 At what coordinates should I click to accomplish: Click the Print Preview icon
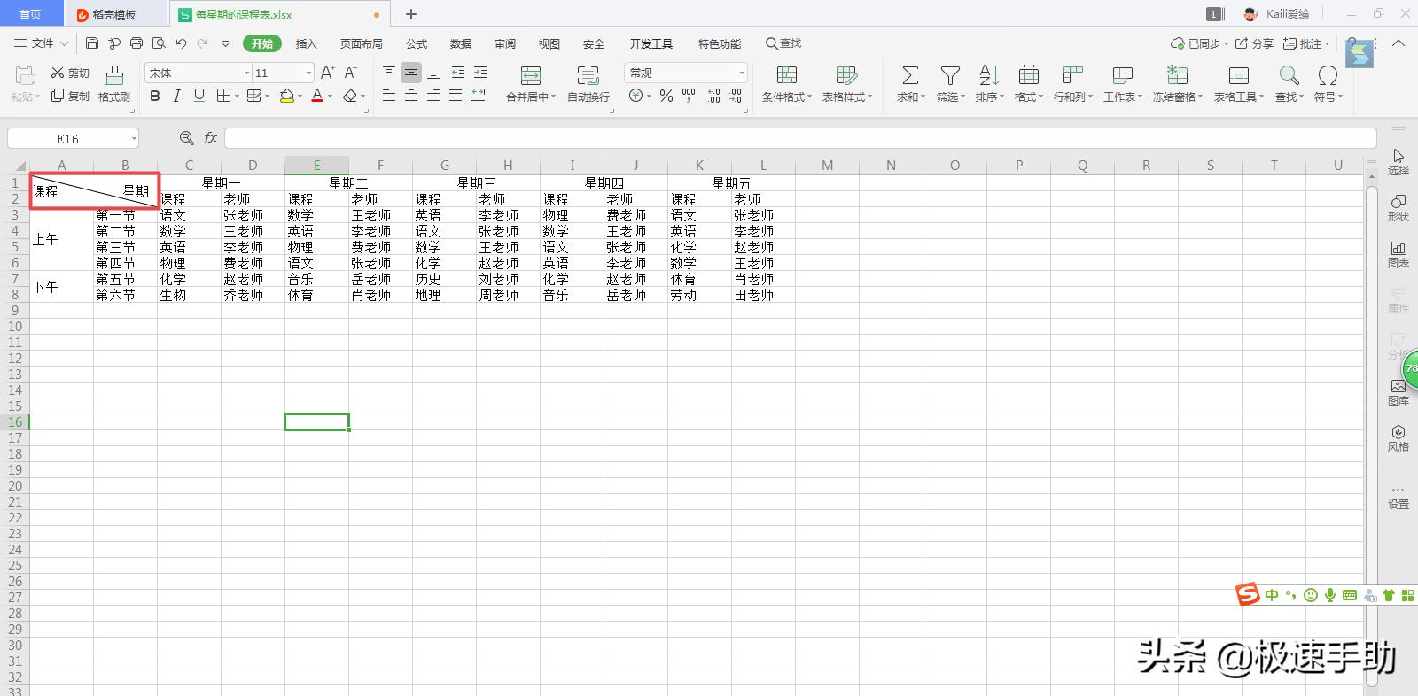coord(159,43)
